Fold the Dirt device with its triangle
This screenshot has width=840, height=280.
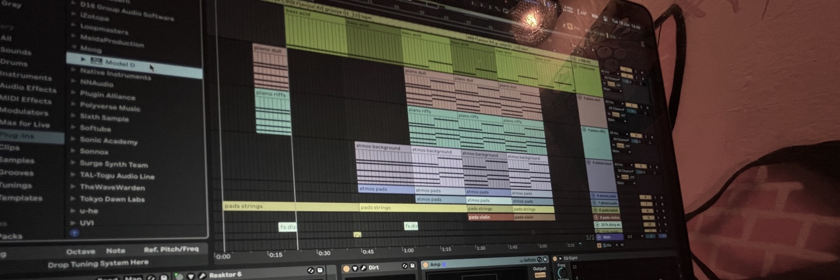tap(355, 268)
